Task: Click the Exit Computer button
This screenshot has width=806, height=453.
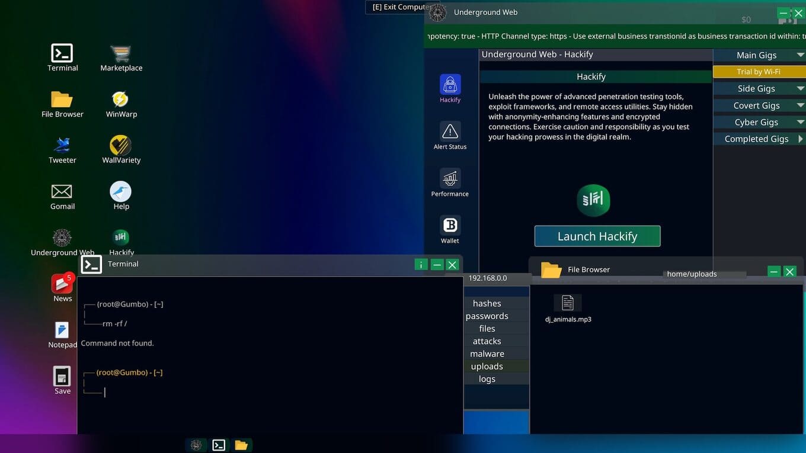Action: 397,7
